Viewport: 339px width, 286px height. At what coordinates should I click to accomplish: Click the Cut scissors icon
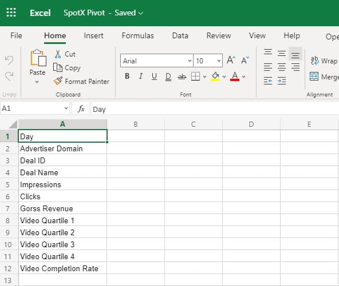(x=58, y=54)
